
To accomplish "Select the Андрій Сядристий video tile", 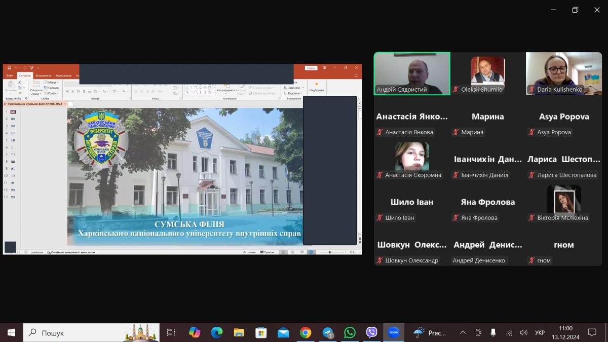I will click(412, 73).
